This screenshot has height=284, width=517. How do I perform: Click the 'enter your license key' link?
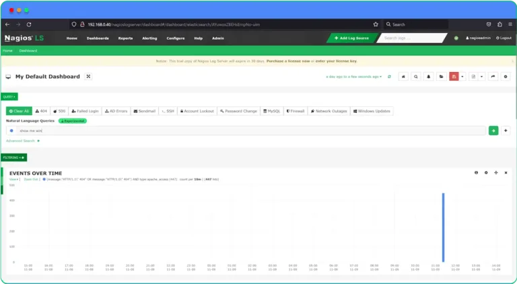(336, 61)
